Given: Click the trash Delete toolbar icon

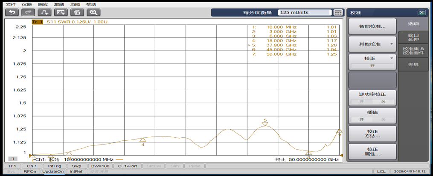Looking at the screenshot, I should (x=77, y=12).
